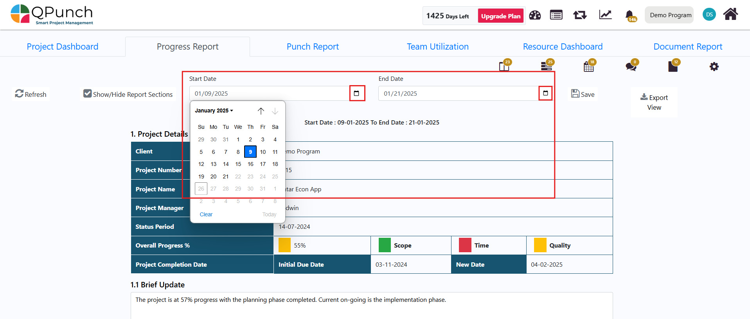Click the document icon with badge 12

[673, 67]
